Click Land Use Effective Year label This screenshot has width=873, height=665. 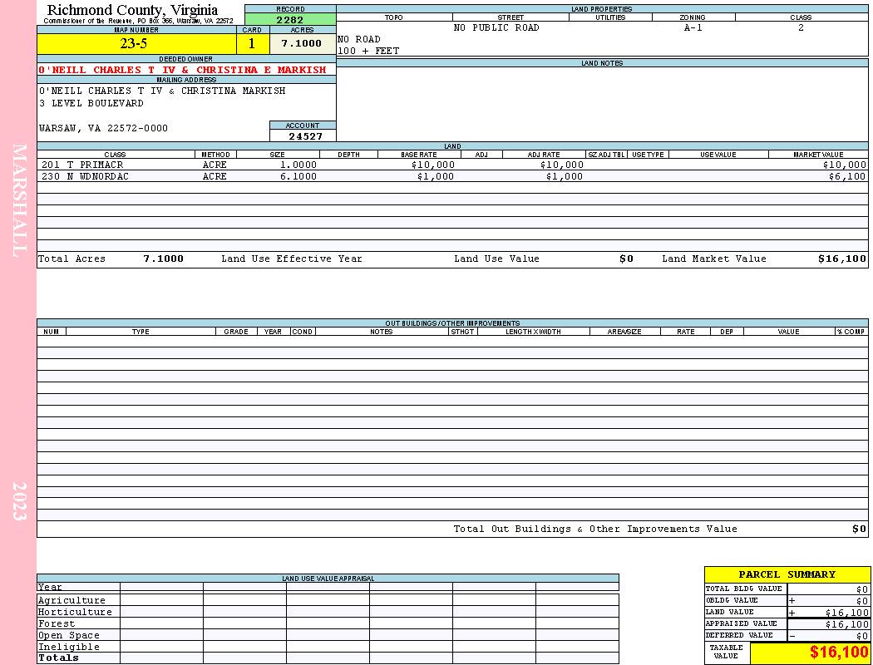click(292, 259)
